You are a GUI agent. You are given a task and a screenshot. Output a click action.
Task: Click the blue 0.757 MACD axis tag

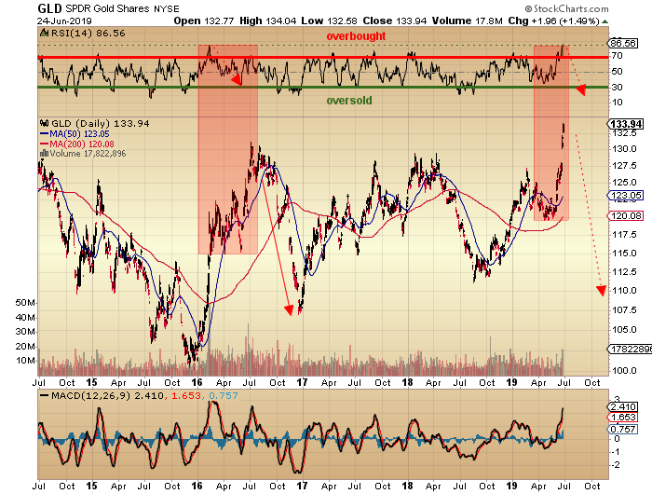[x=623, y=429]
